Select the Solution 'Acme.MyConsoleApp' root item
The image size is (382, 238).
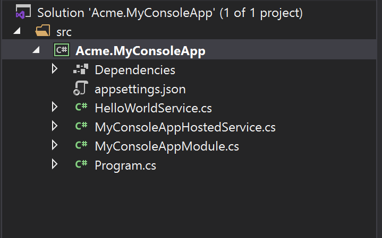[170, 13]
